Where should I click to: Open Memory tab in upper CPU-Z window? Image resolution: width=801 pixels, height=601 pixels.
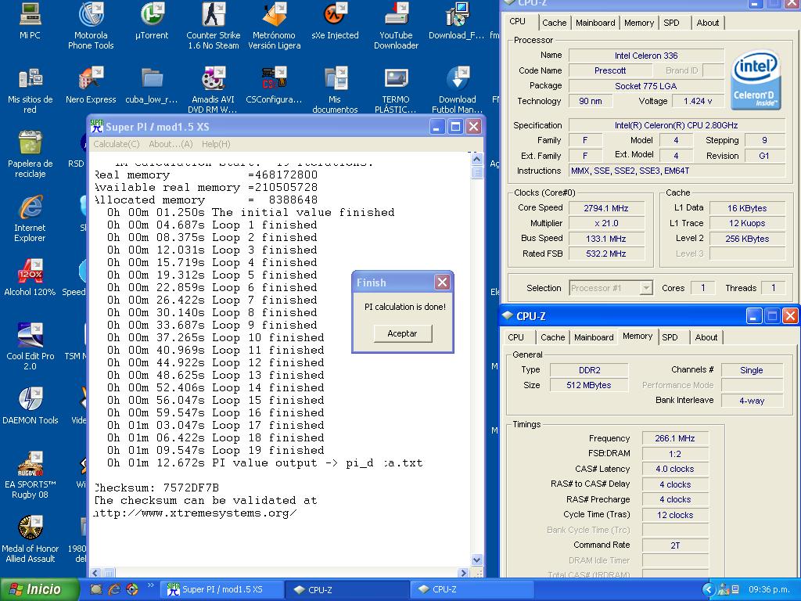639,23
